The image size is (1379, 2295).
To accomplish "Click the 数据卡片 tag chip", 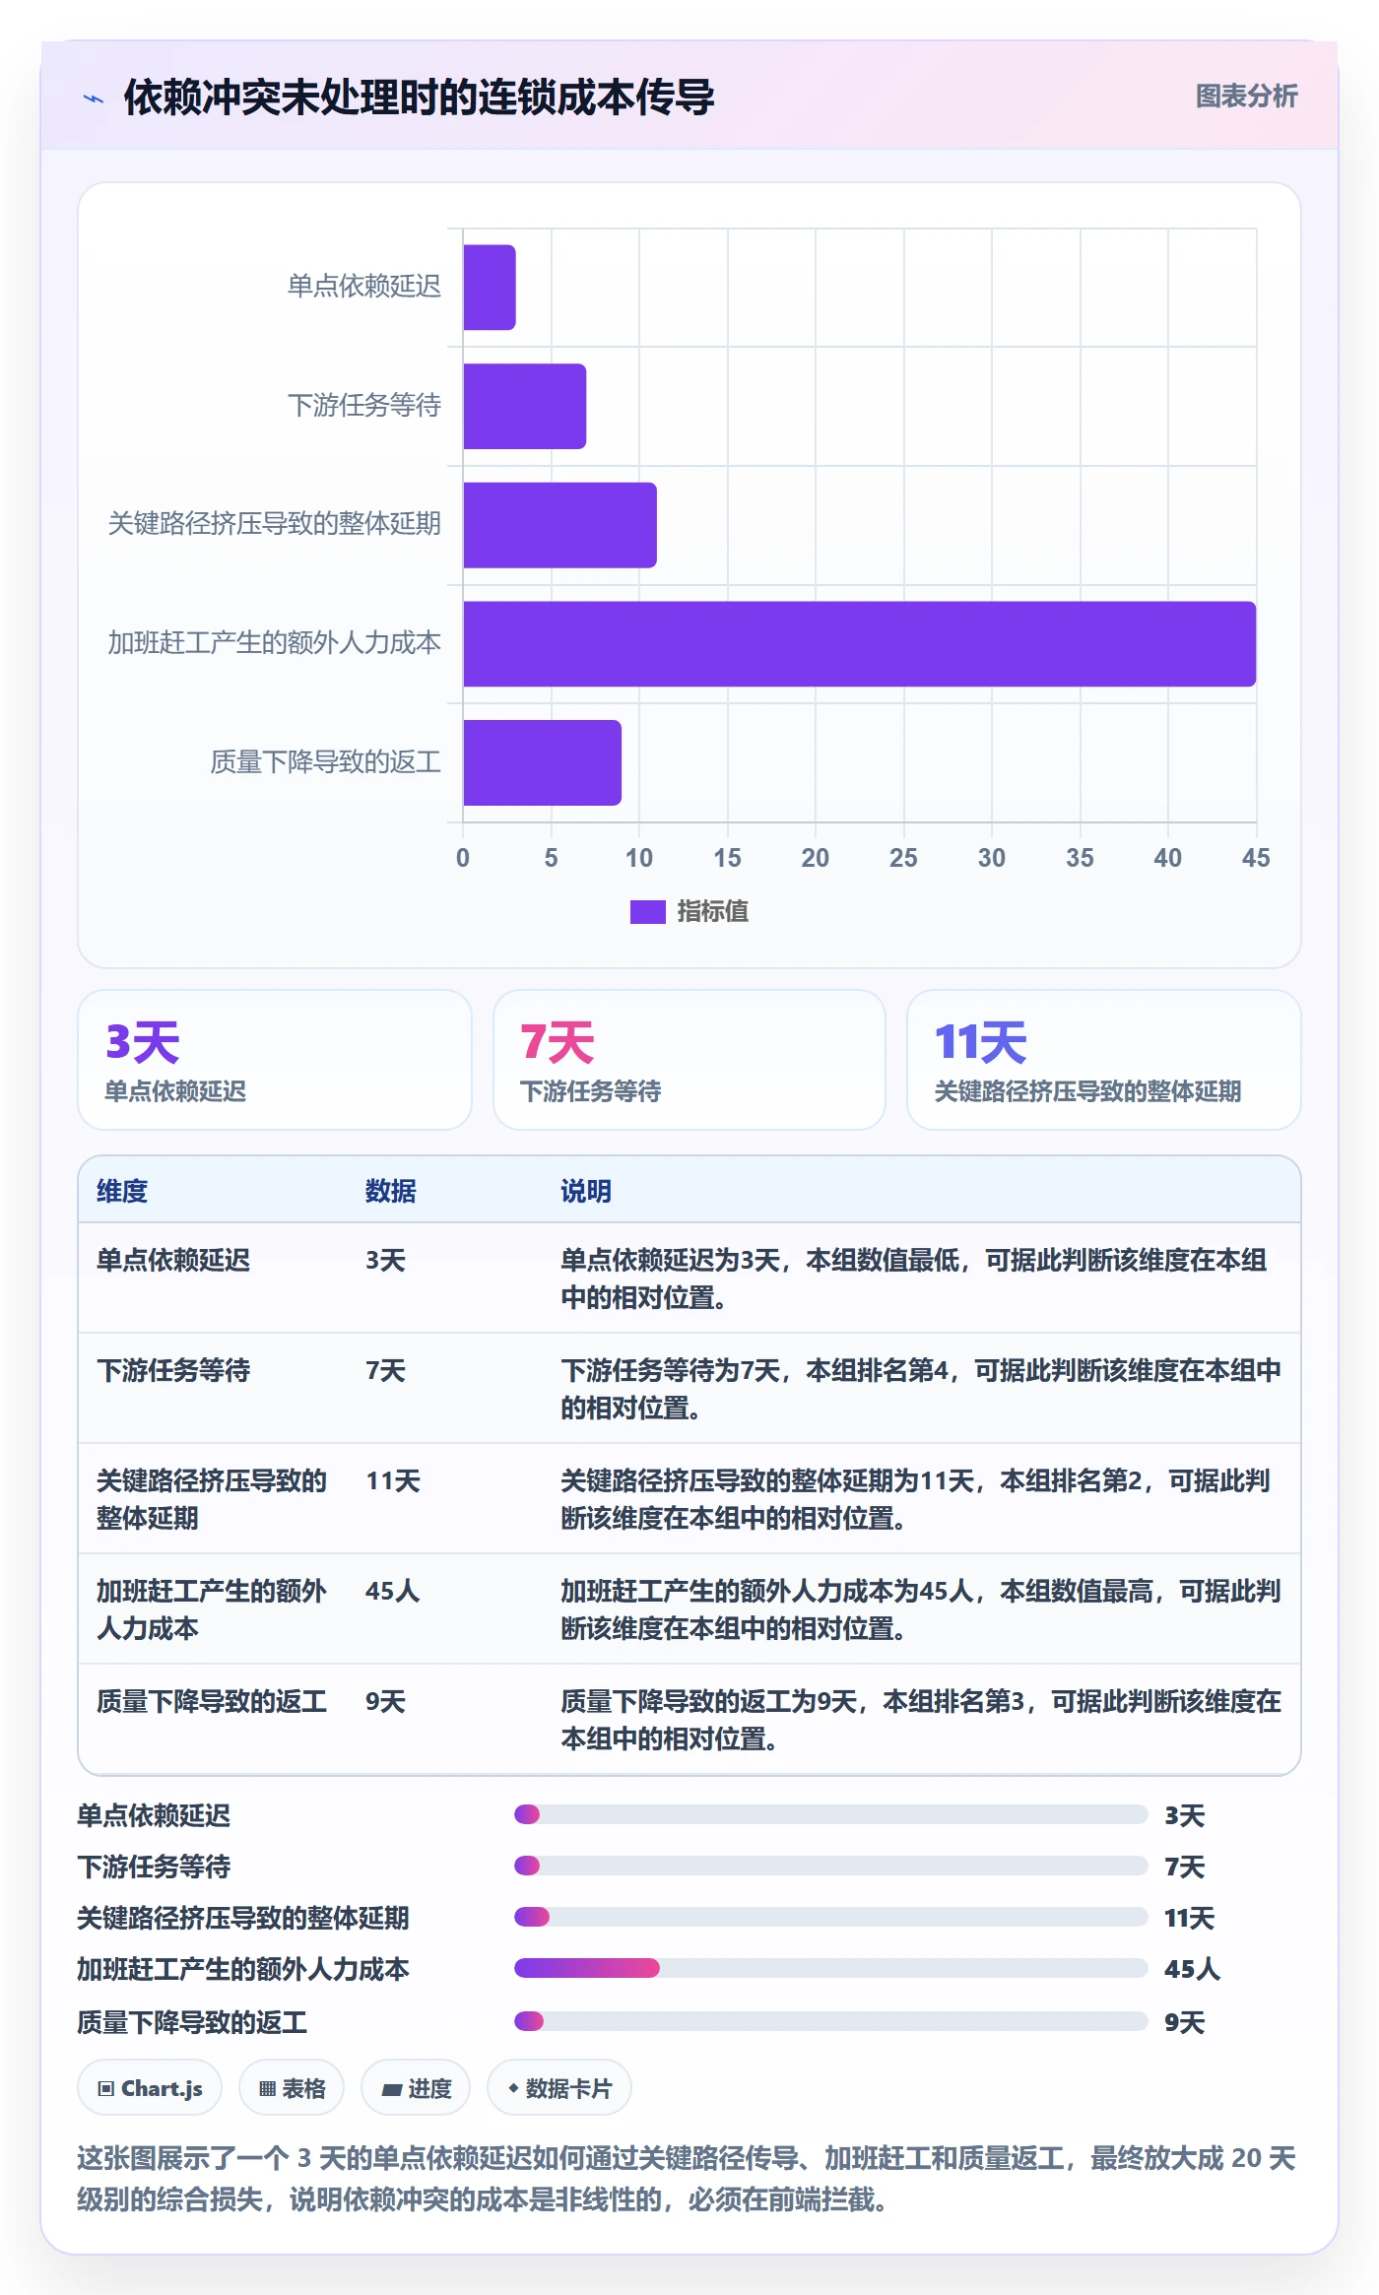I will pos(559,2088).
